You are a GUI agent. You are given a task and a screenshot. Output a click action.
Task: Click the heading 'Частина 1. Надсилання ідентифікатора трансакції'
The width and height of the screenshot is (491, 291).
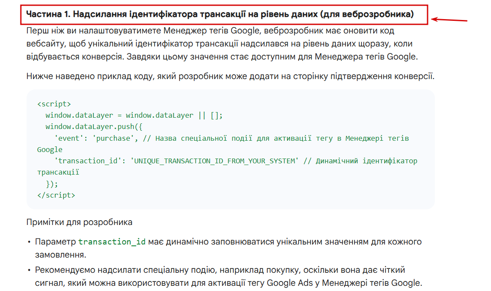tap(220, 14)
